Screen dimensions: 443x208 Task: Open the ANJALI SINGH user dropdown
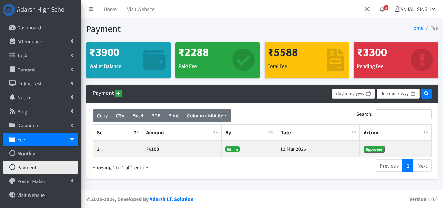point(415,9)
